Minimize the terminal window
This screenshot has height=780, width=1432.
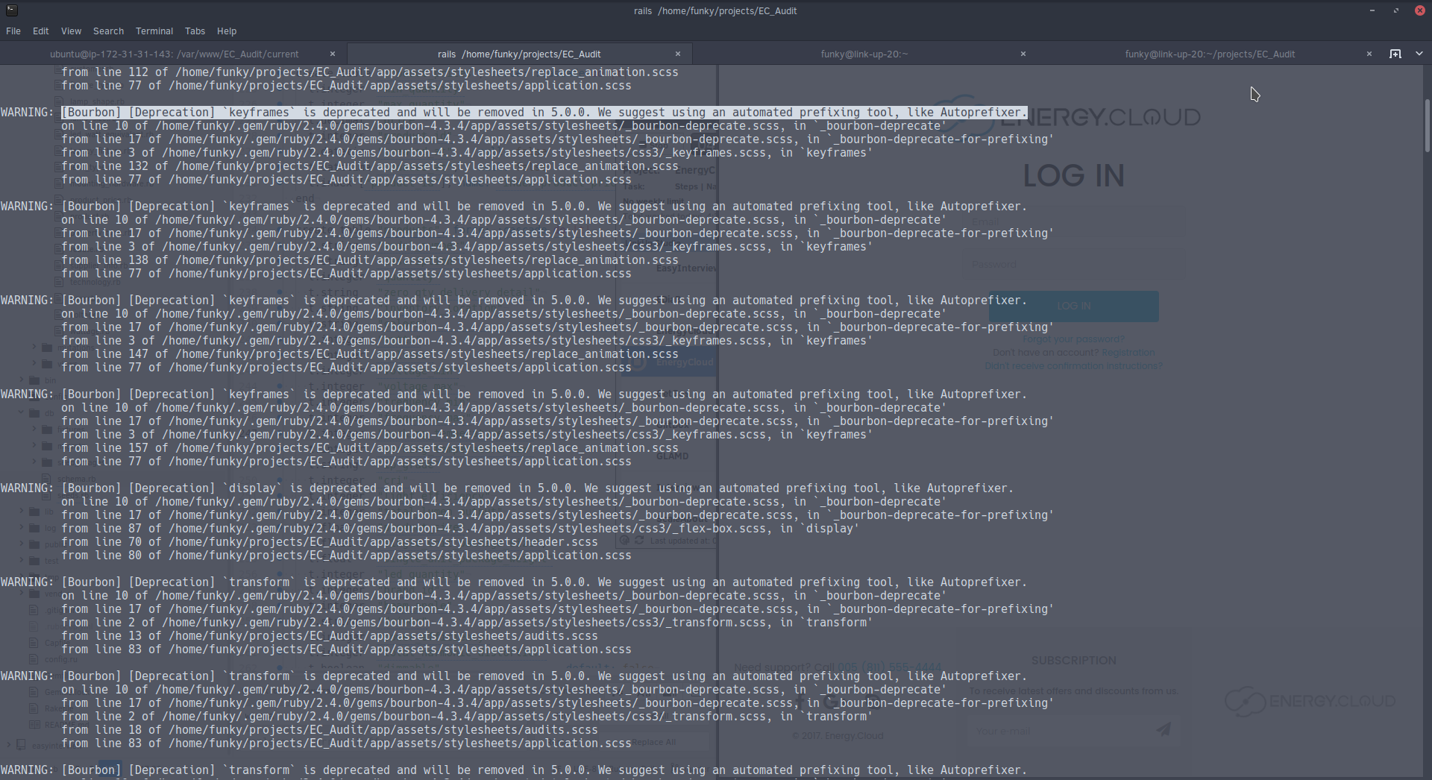tap(1372, 10)
